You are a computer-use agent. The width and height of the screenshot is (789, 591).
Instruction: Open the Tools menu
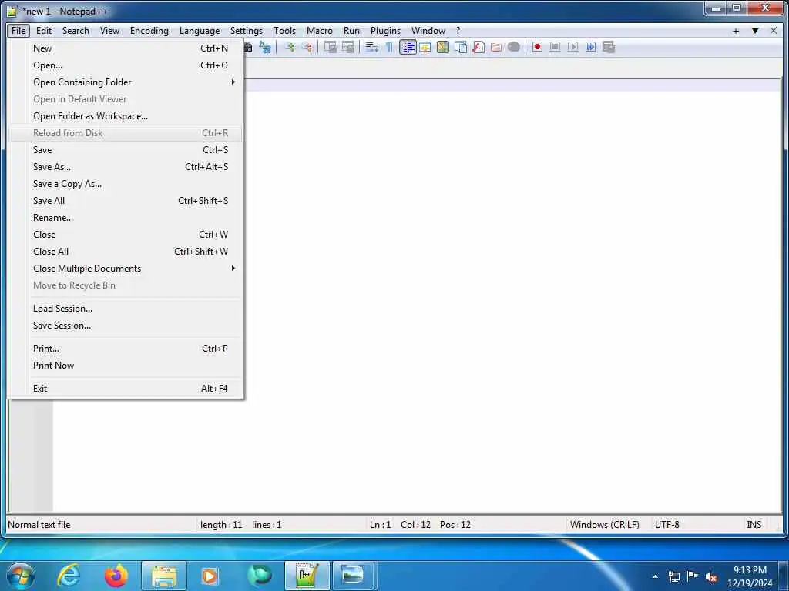284,31
